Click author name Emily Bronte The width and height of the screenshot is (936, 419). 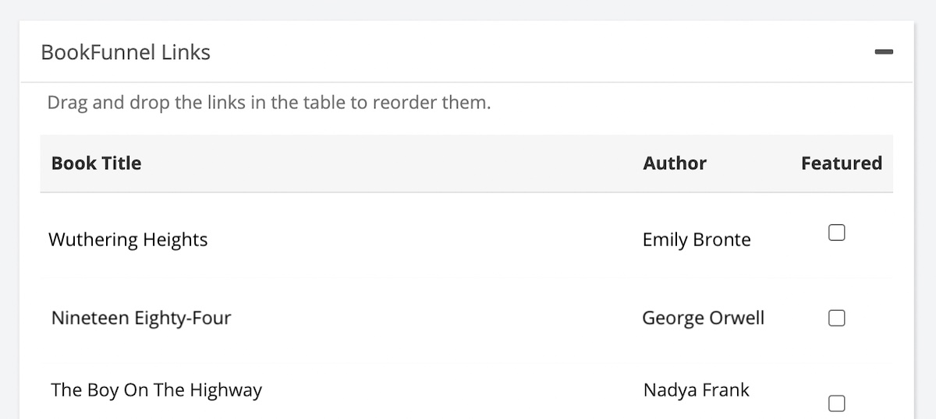coord(696,239)
